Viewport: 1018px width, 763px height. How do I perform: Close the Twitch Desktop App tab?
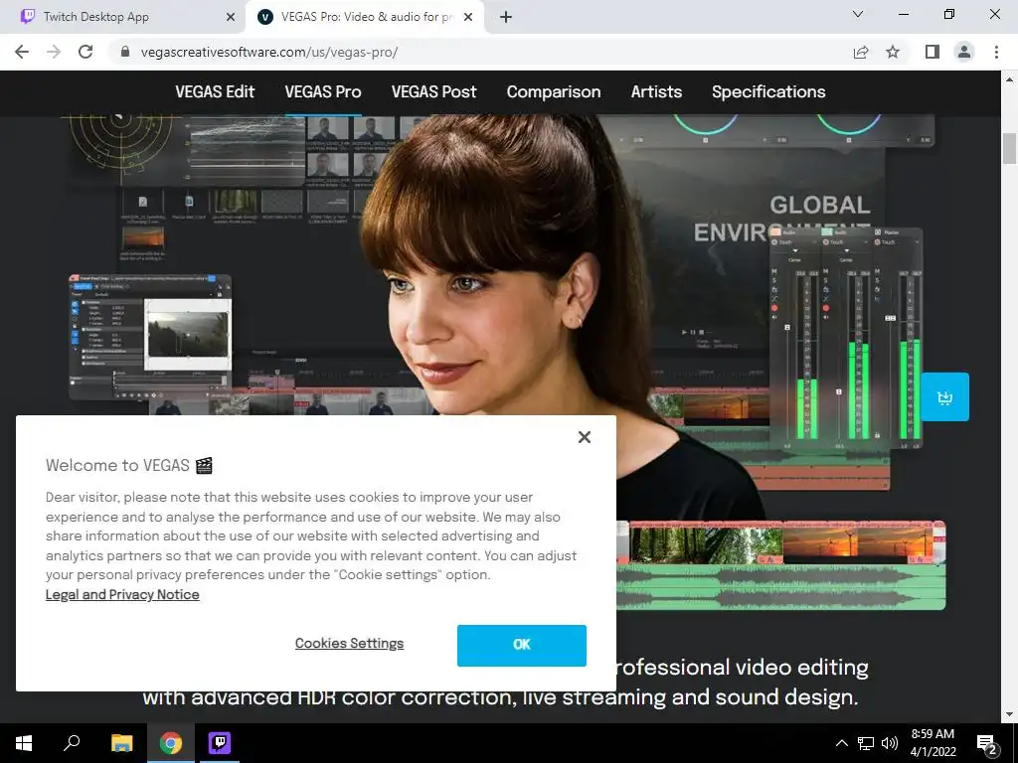click(x=231, y=17)
